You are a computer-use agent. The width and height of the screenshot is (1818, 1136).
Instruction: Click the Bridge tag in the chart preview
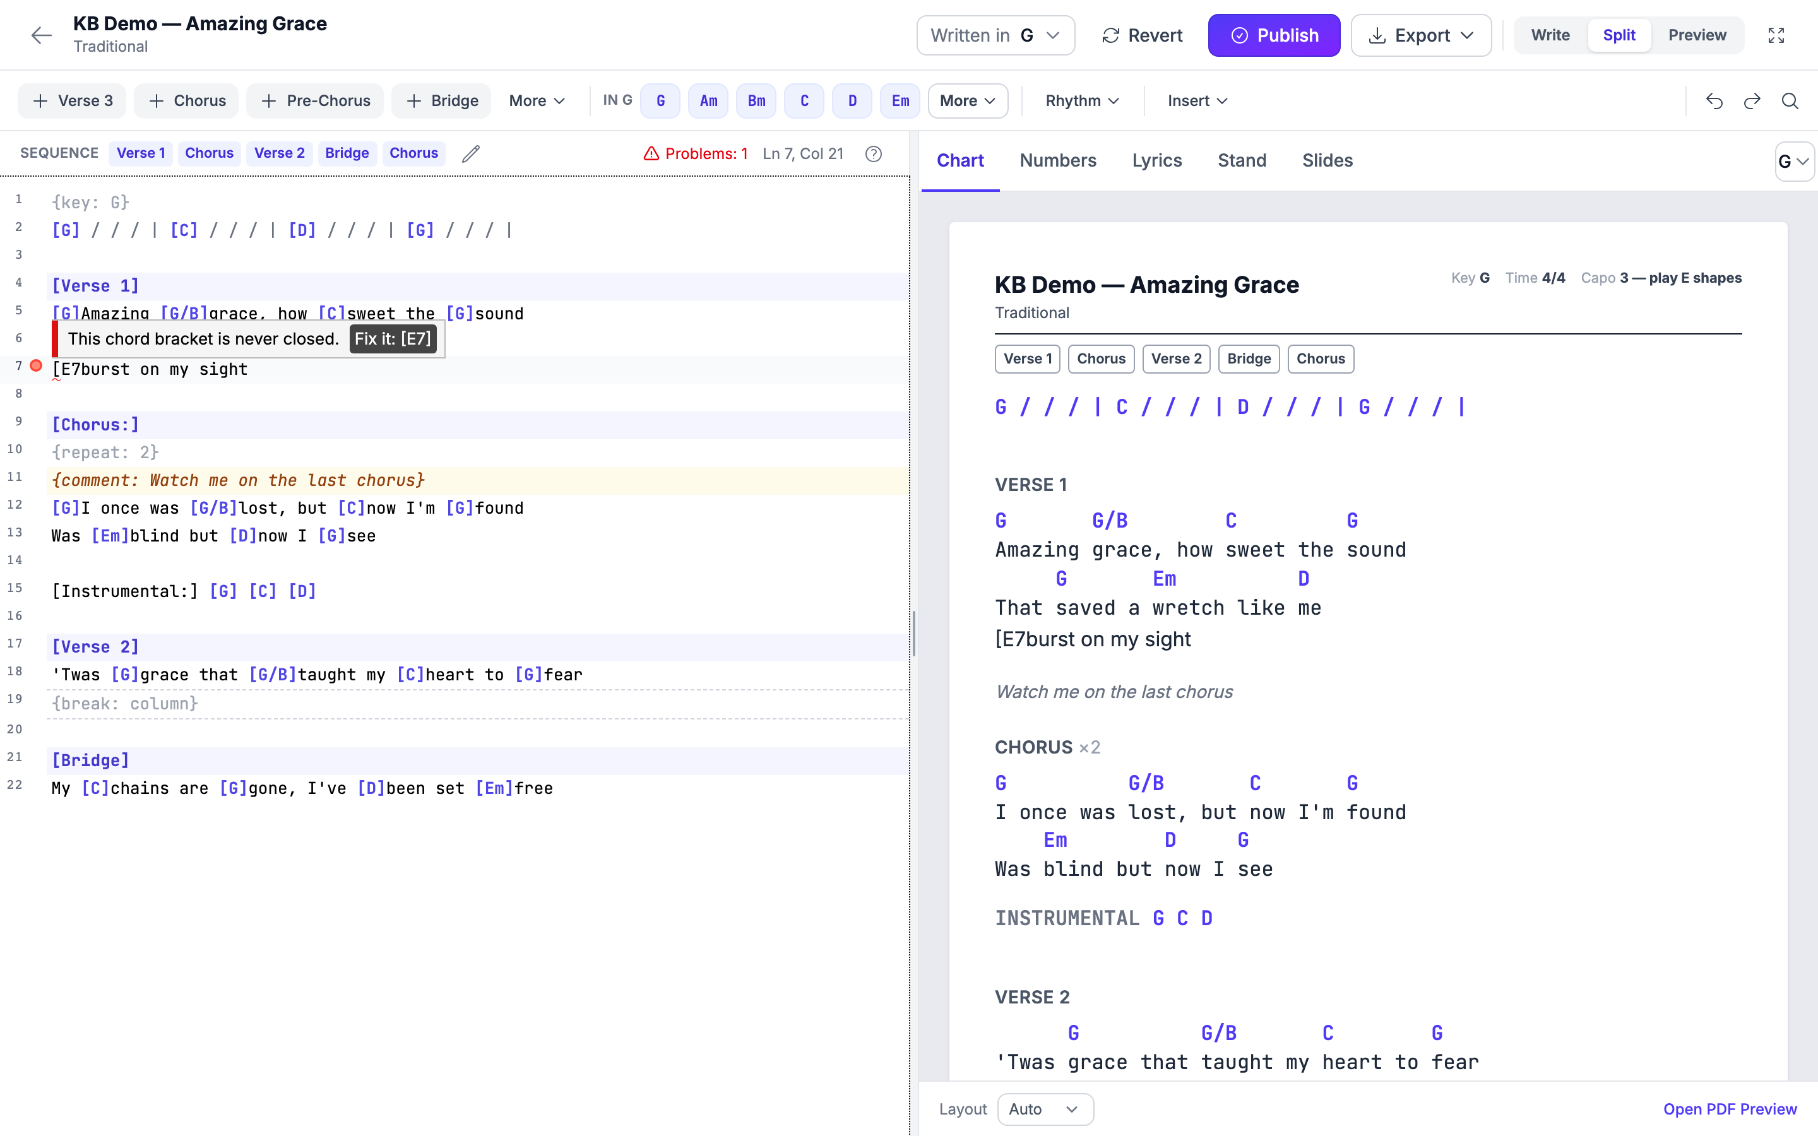tap(1249, 359)
